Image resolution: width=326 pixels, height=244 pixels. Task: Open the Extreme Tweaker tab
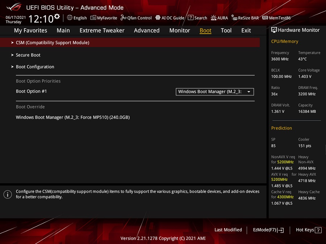click(x=102, y=30)
